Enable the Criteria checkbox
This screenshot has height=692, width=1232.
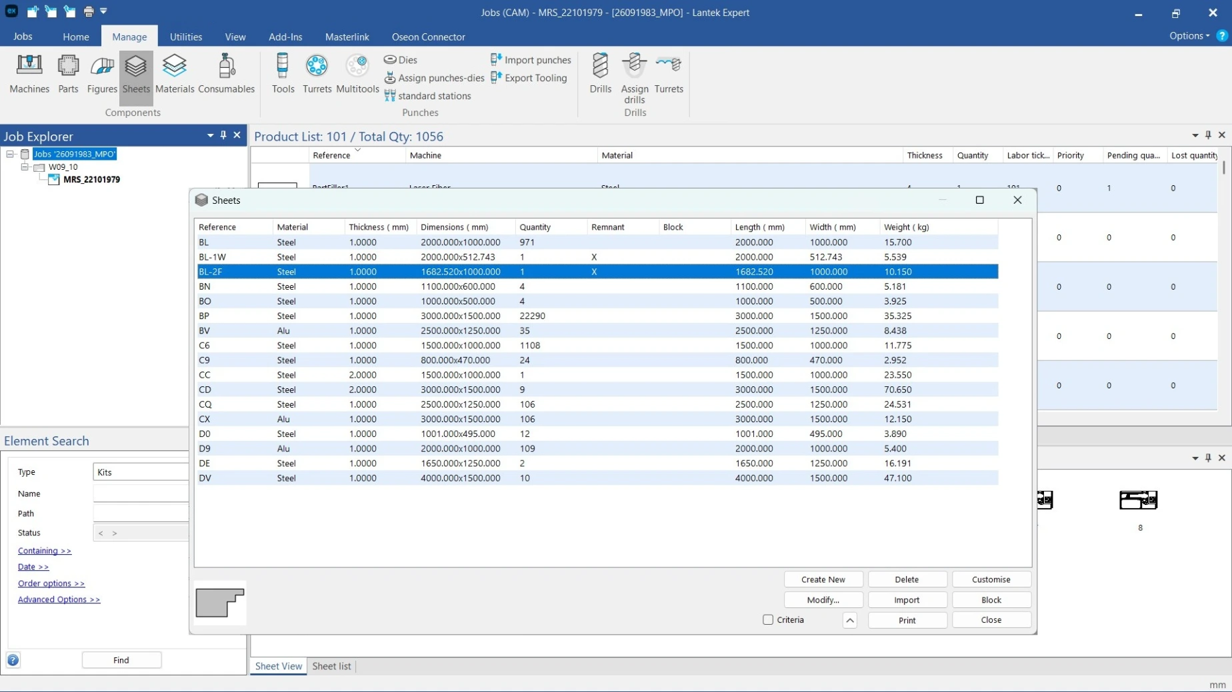coord(768,619)
